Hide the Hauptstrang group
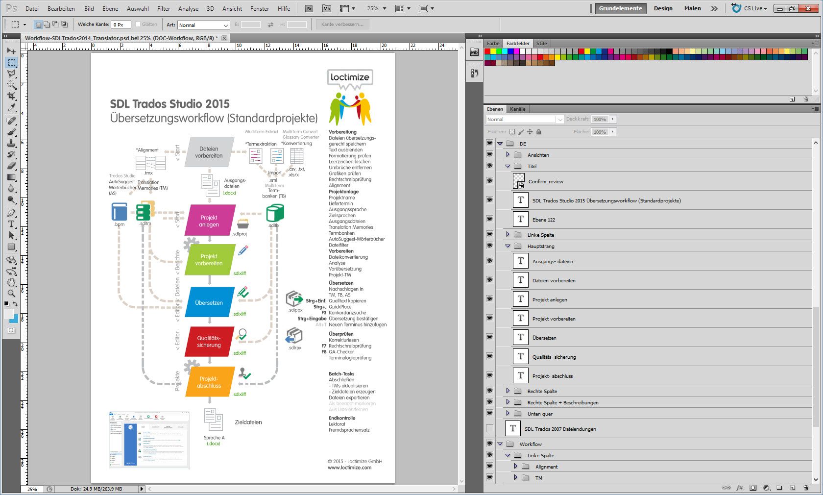 (489, 246)
